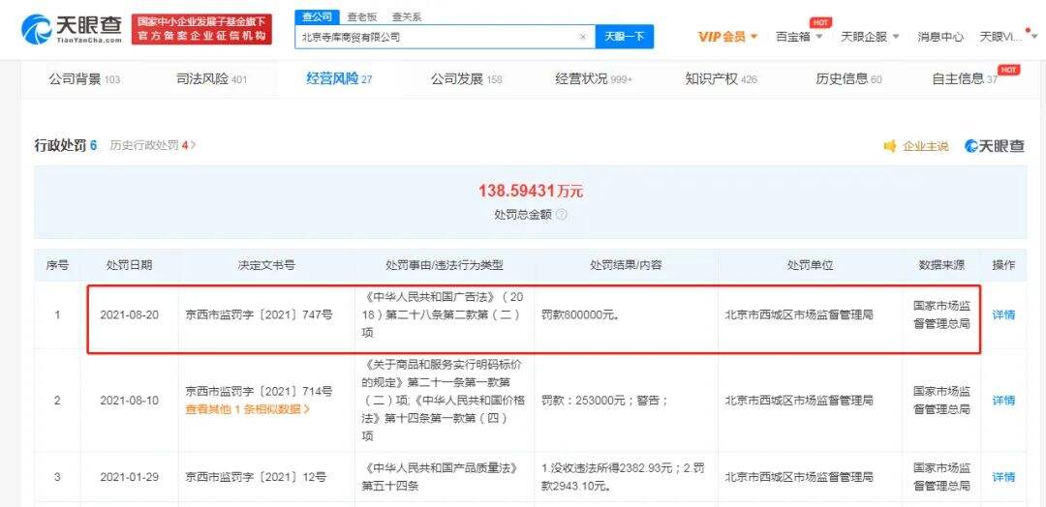Click the national fund certification banner
Screen dimensions: 1046x507
coord(201,29)
